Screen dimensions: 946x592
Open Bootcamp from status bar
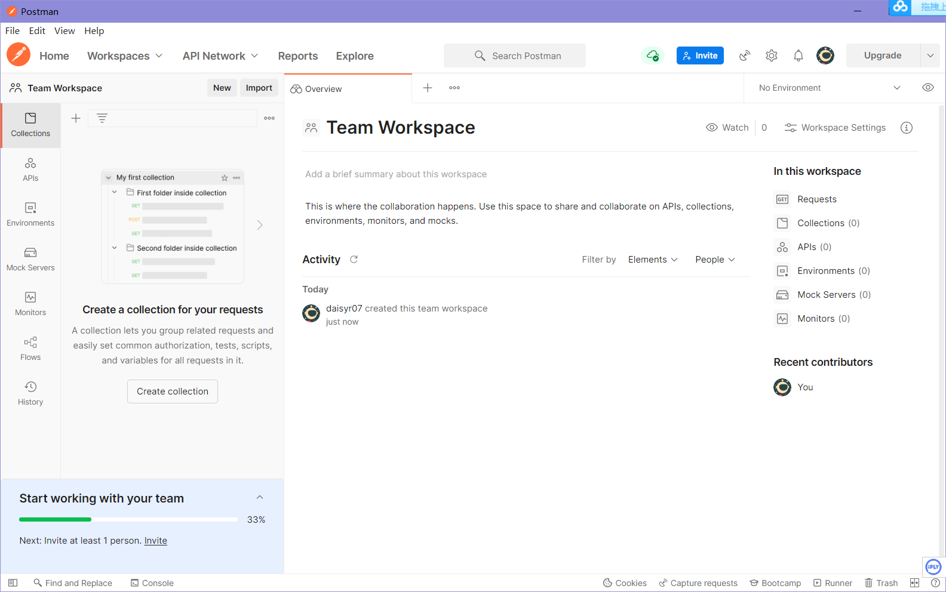click(x=775, y=583)
